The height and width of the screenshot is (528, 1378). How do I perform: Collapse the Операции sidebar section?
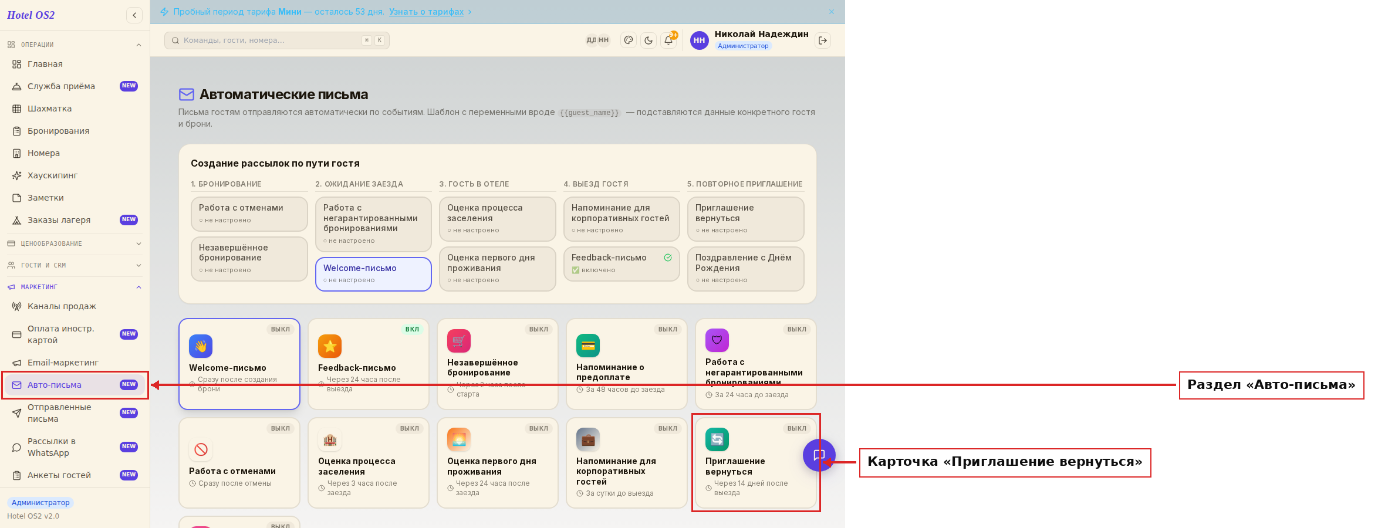[75, 45]
